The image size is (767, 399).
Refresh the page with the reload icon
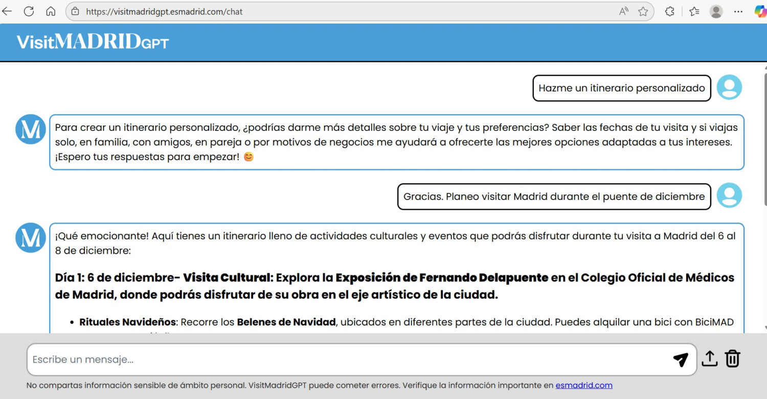[29, 11]
